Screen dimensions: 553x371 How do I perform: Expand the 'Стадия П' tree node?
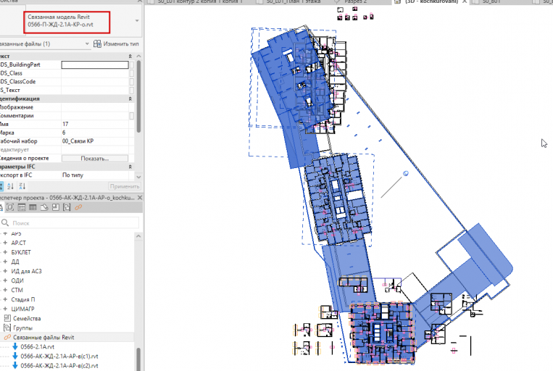pyautogui.click(x=5, y=299)
